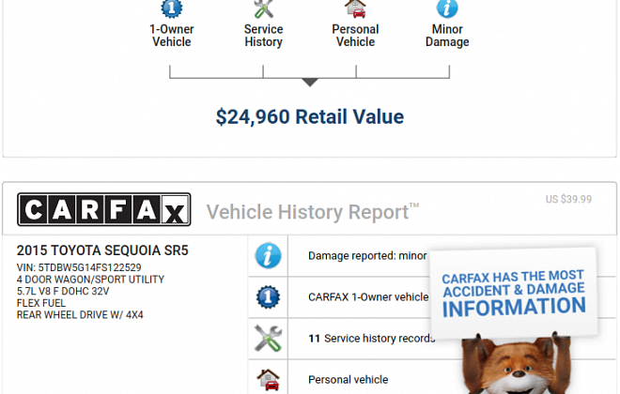Click the VIN 5TDBW5G14FS122529 text
Viewport: 620px width, 394px height.
[79, 267]
